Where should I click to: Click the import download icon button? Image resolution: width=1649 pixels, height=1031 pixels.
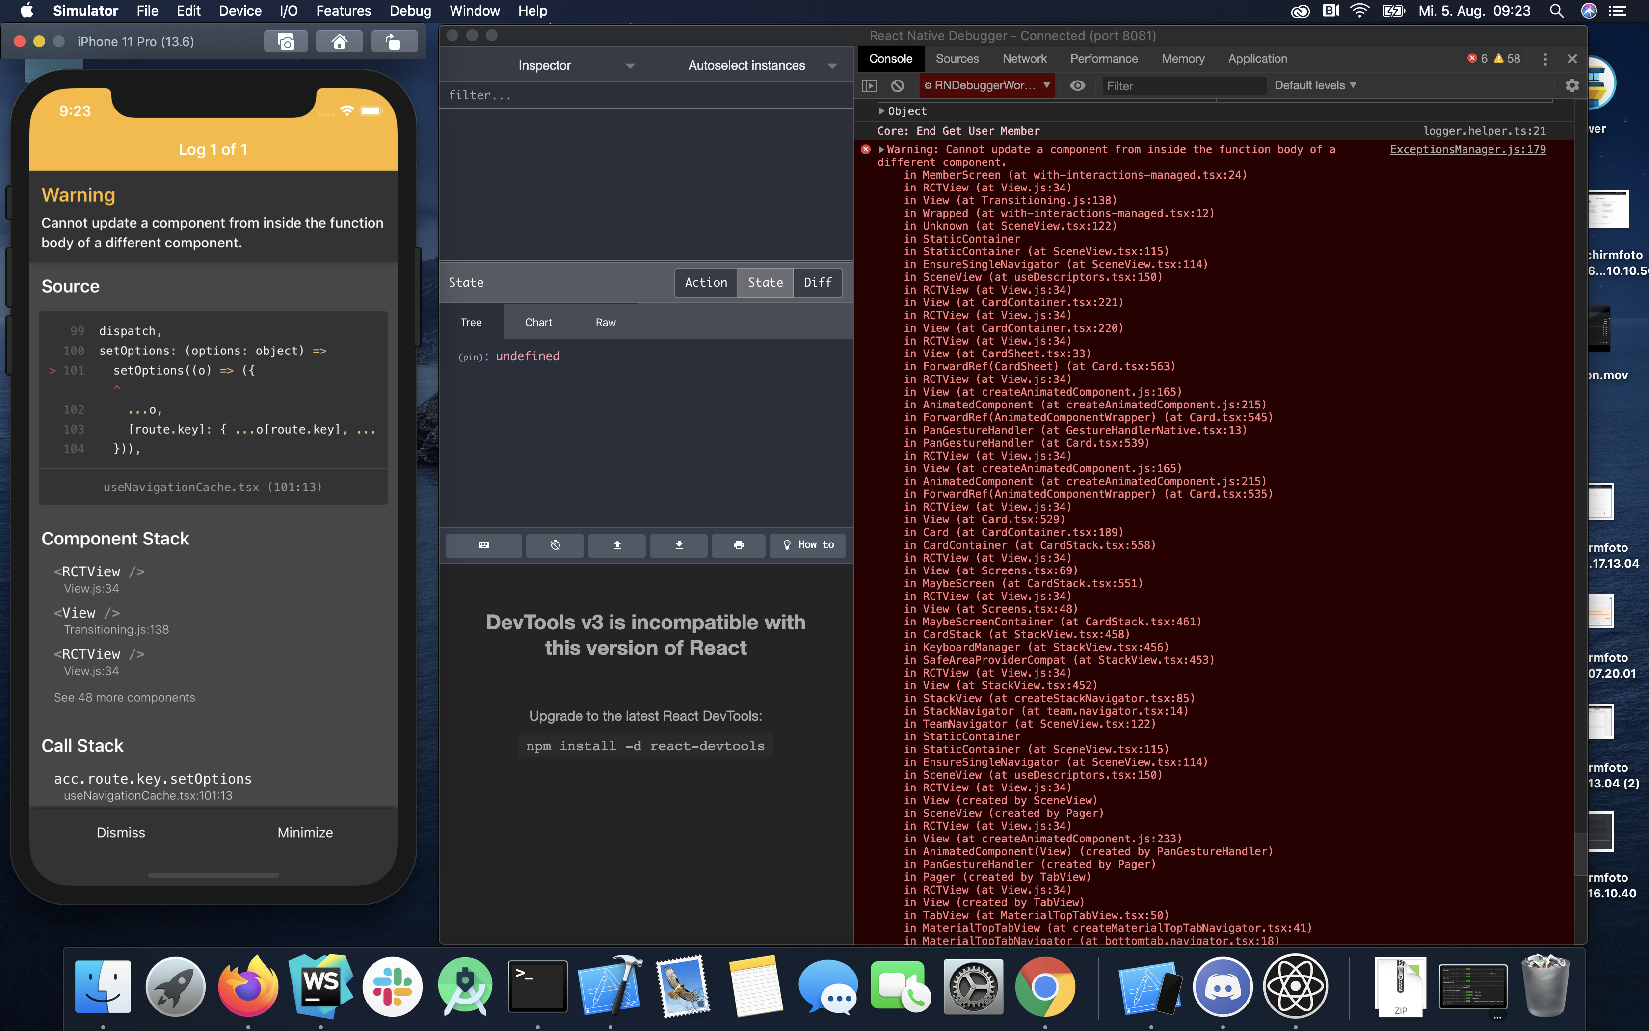pos(679,545)
